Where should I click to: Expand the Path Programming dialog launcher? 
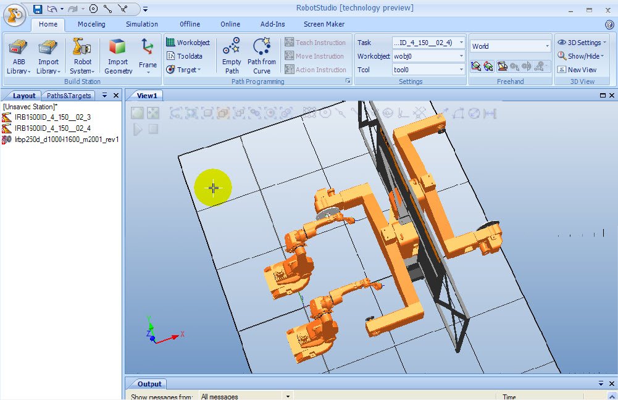[x=348, y=81]
